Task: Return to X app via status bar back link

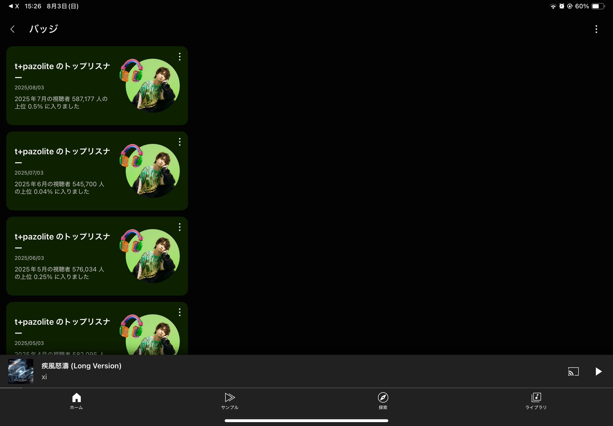Action: pos(14,6)
